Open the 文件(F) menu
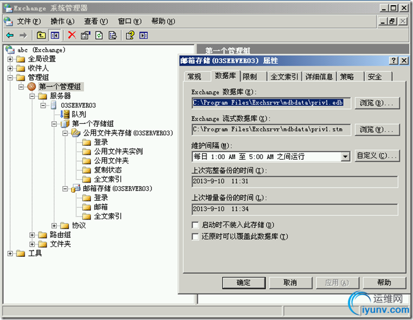This screenshot has height=320, width=413. pyautogui.click(x=28, y=21)
